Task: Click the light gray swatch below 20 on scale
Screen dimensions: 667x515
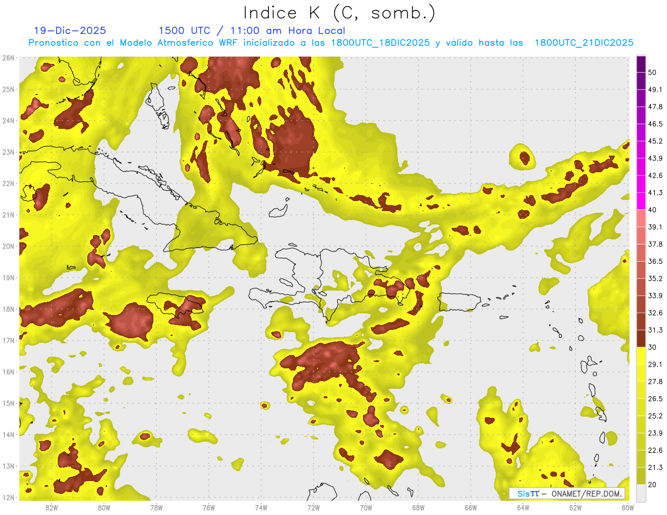Action: (641, 493)
